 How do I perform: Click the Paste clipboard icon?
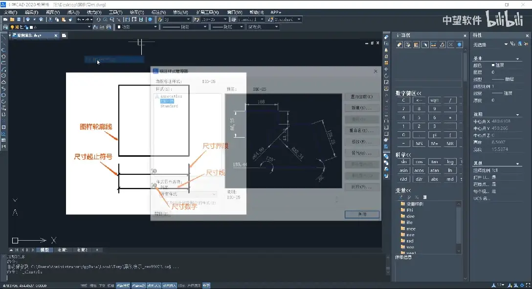point(64,20)
